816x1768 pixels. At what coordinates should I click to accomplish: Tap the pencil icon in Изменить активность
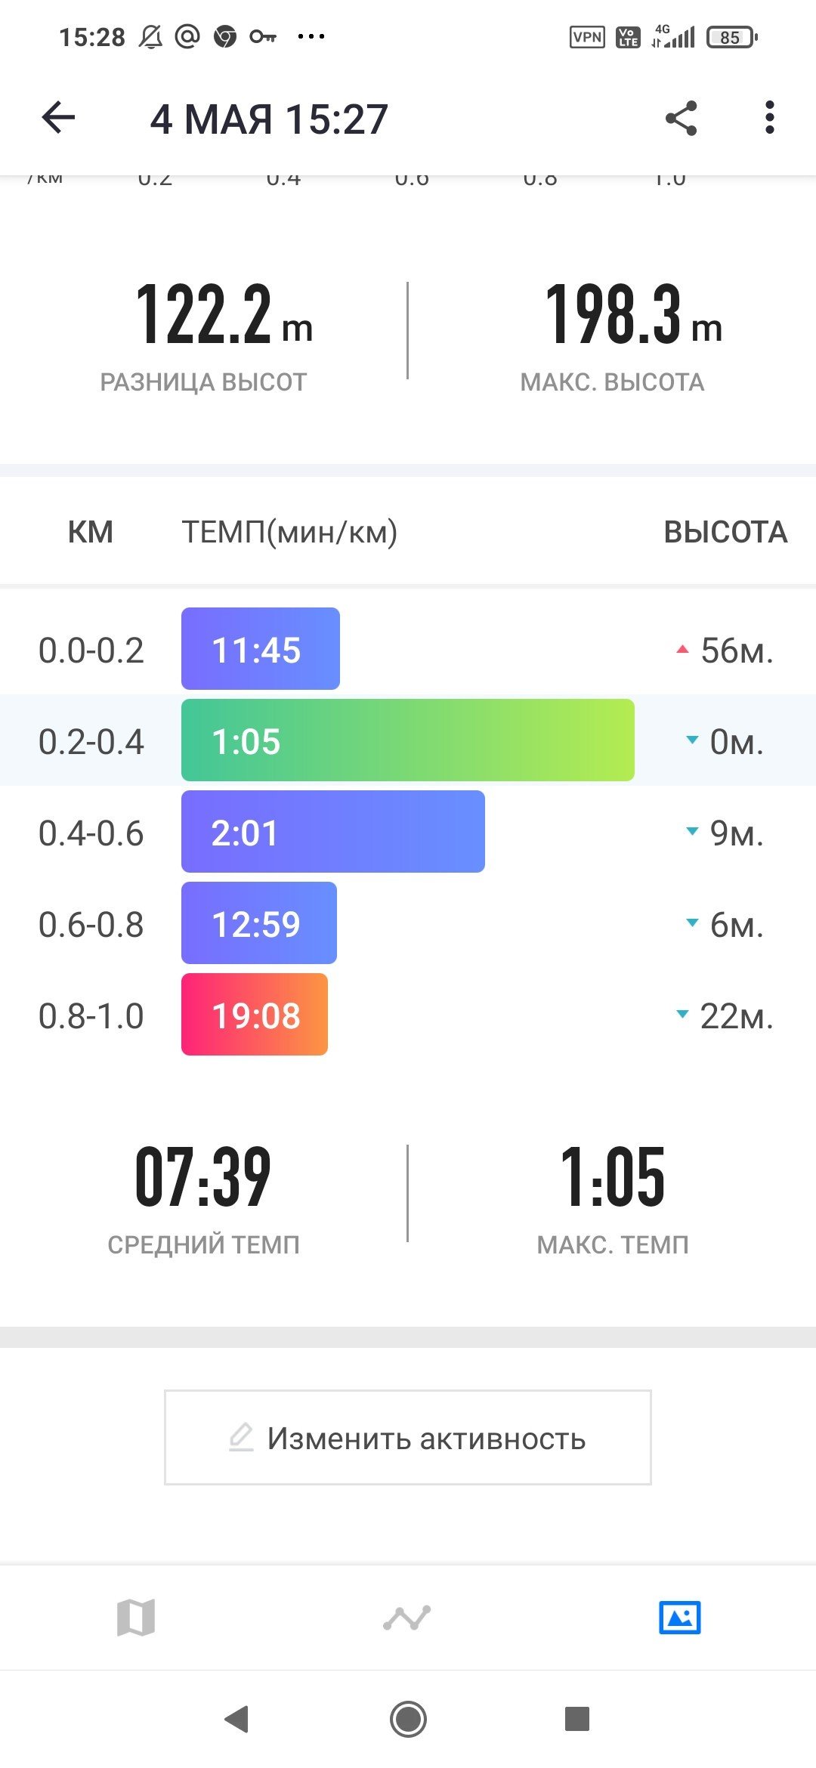pos(241,1437)
